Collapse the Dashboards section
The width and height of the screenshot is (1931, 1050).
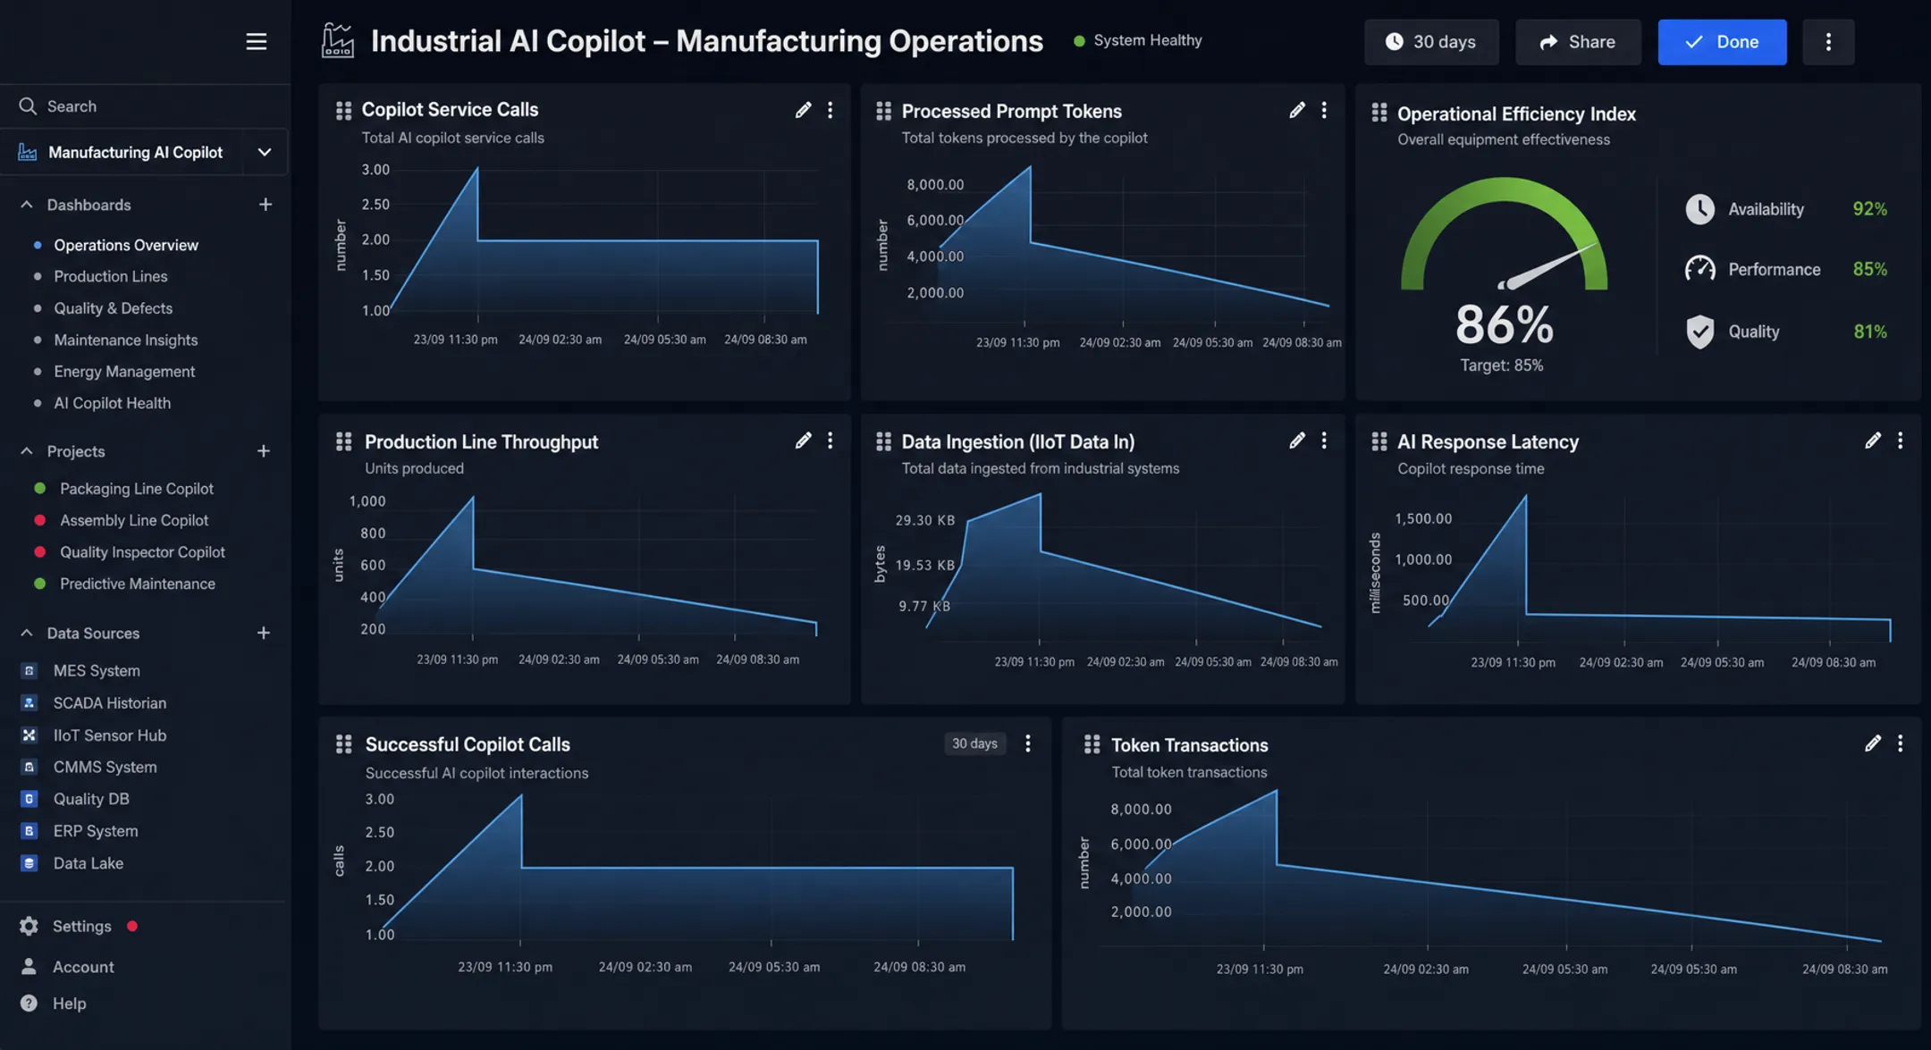coord(27,205)
